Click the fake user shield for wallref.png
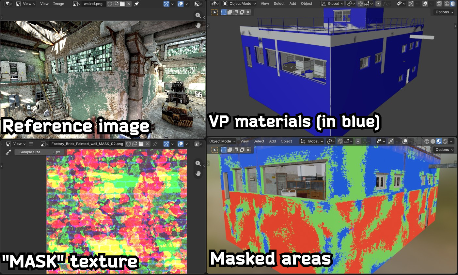The image size is (458, 275). pos(110,4)
